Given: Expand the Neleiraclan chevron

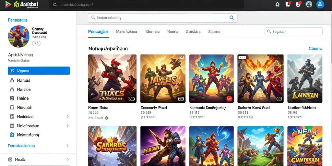Looking at the screenshot, I should tap(67, 126).
